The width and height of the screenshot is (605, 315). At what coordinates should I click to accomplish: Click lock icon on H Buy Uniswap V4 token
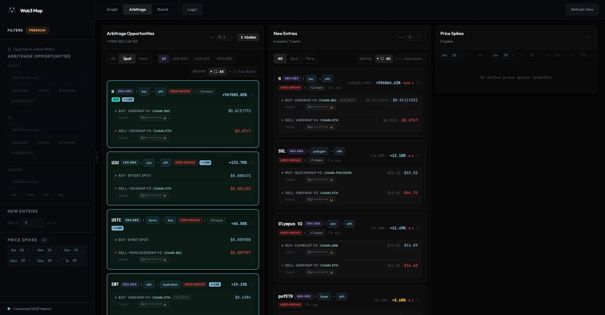(165, 118)
